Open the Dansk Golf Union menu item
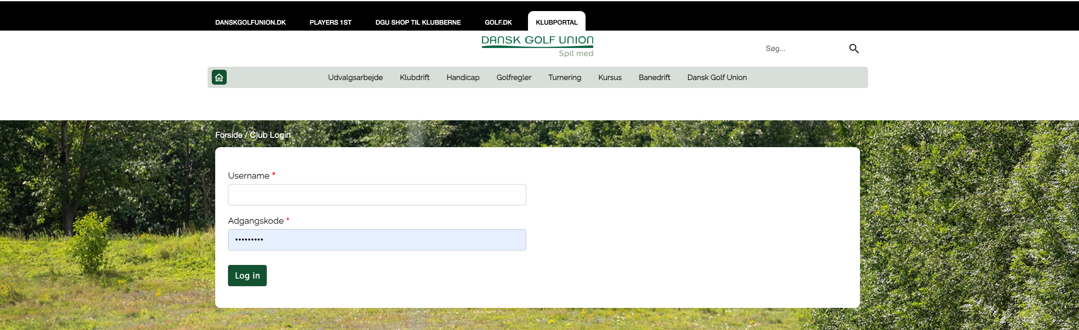The width and height of the screenshot is (1079, 330). (x=717, y=77)
